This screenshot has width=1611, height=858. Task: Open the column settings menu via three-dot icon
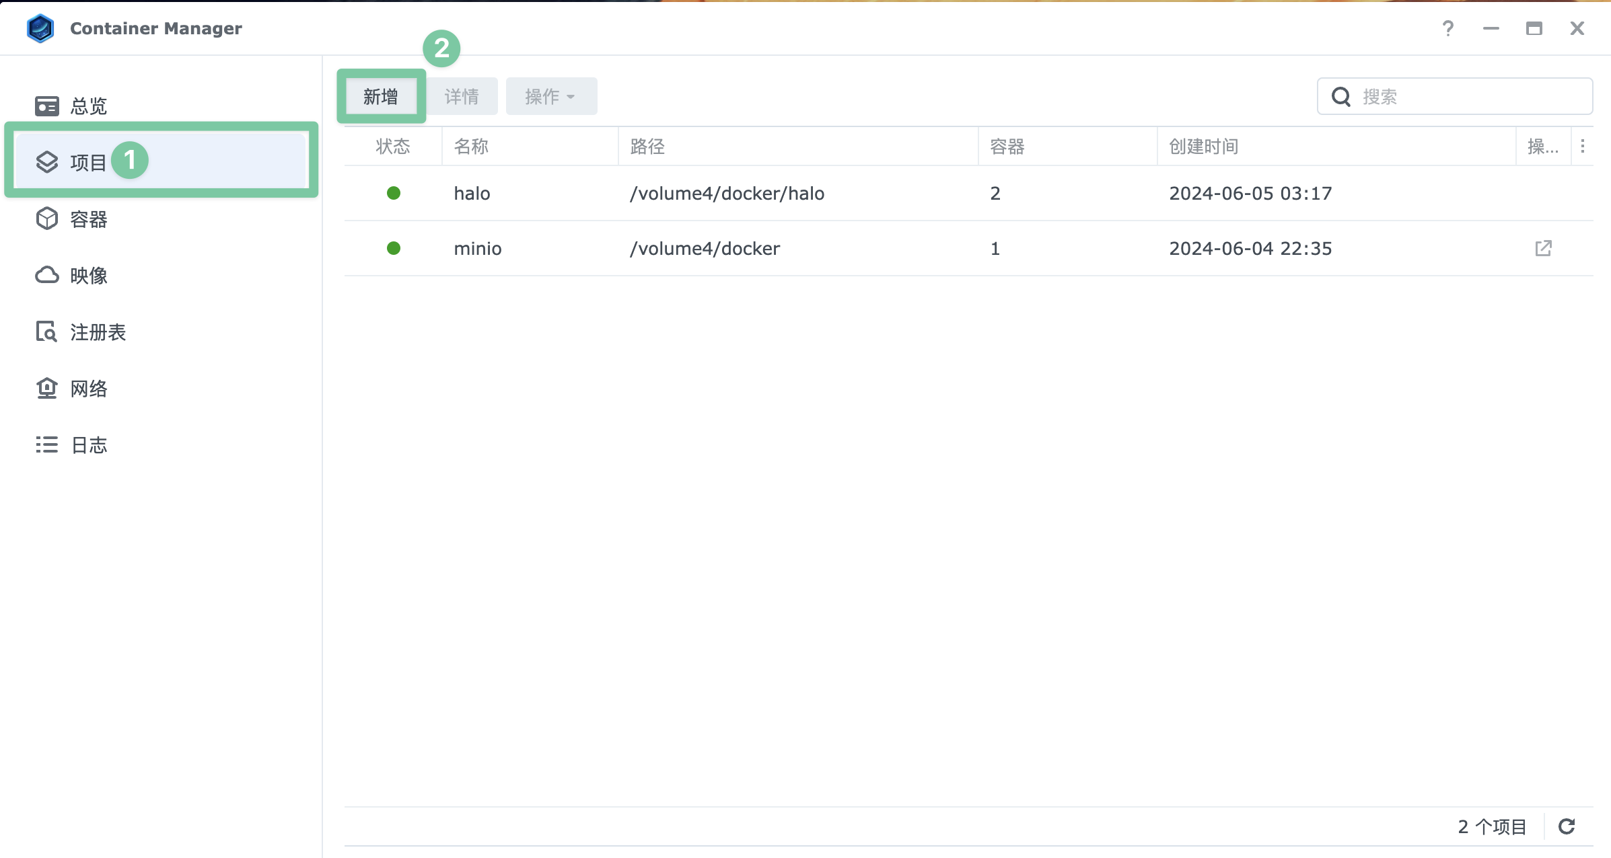1583,146
